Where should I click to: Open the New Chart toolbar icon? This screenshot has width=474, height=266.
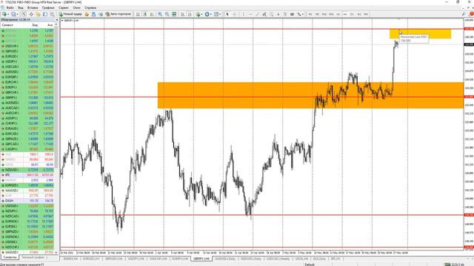4,14
